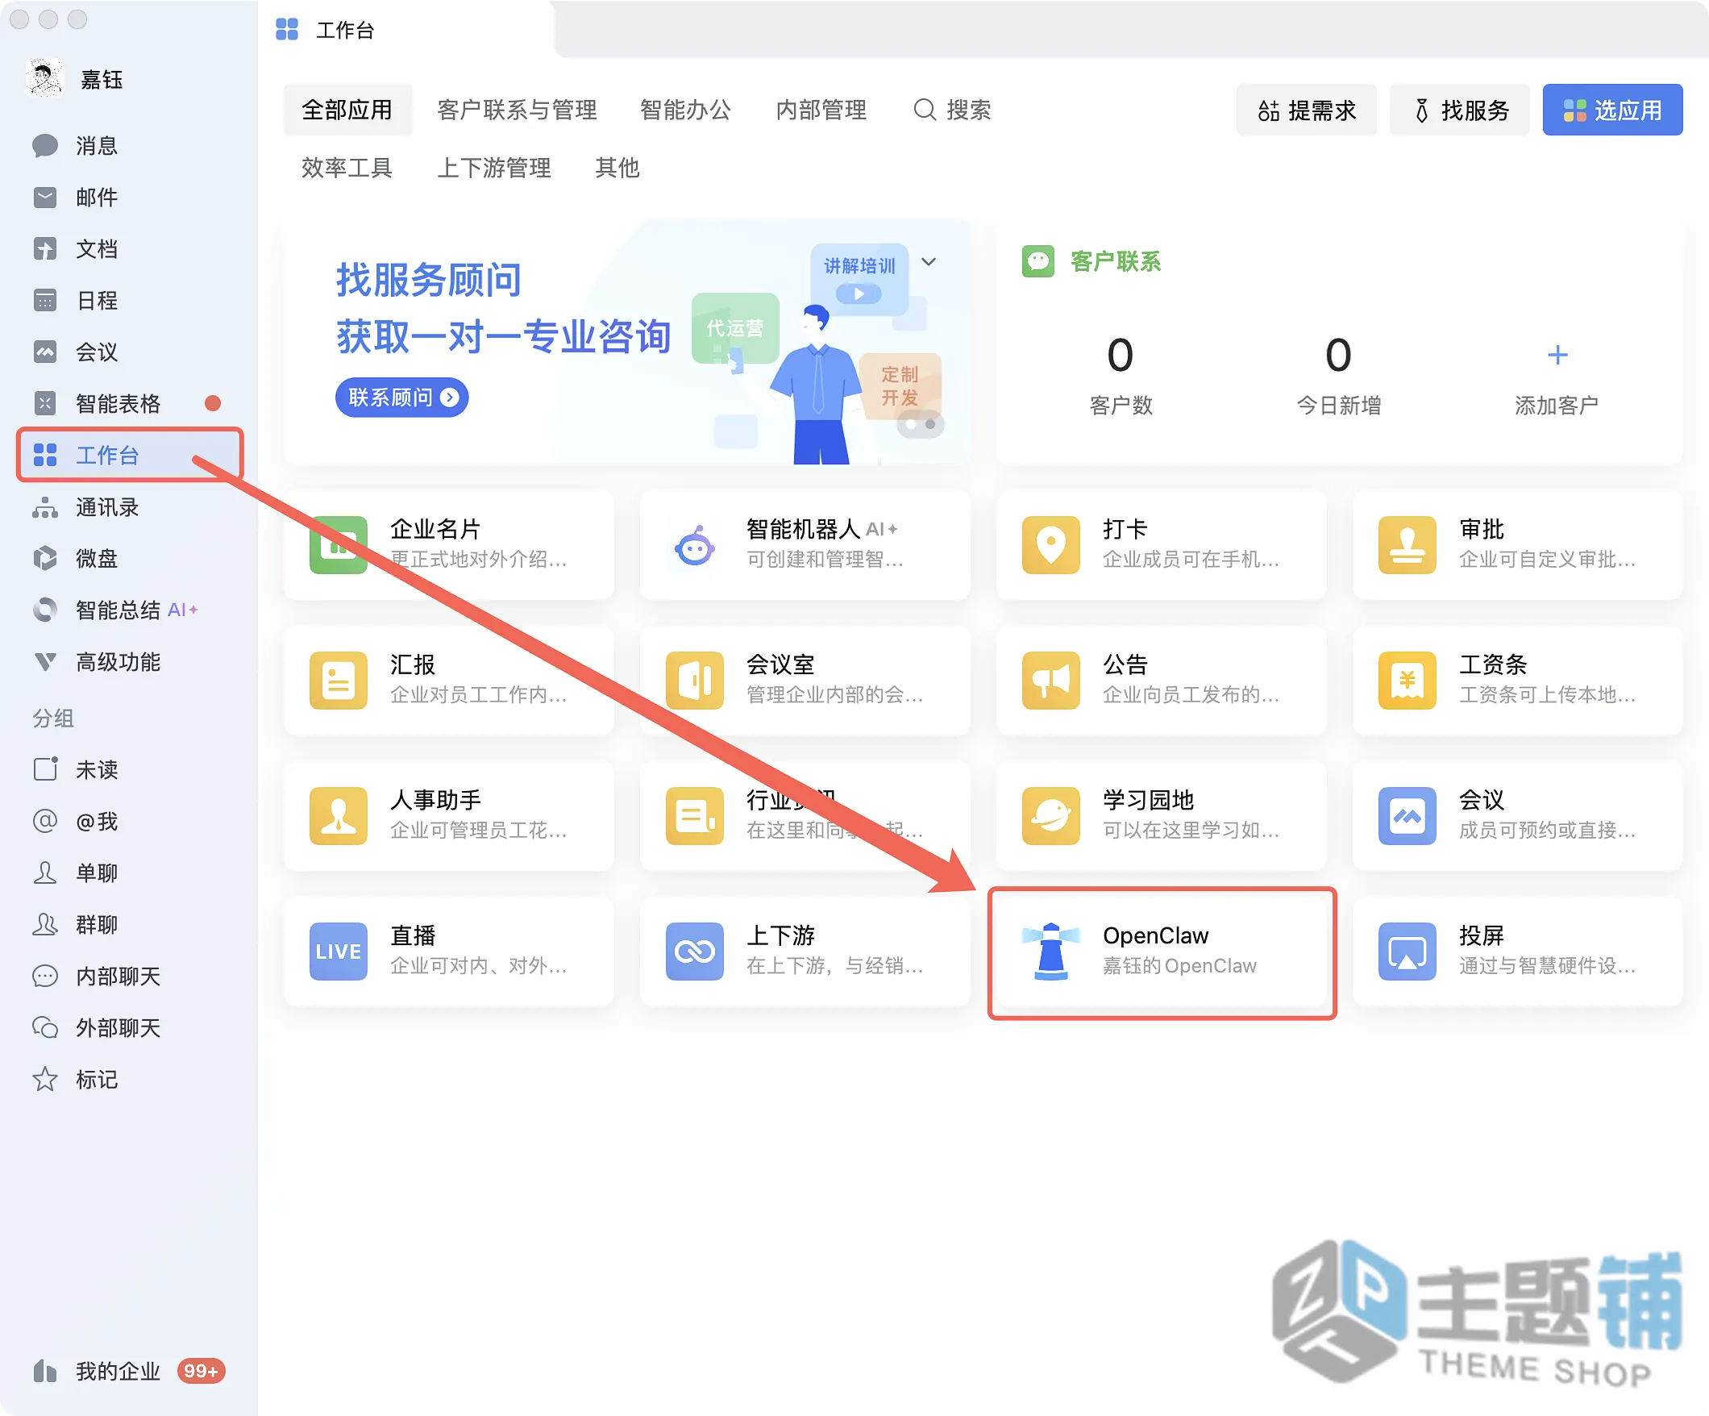Open the 微盘 drive icon in sidebar

(x=45, y=558)
